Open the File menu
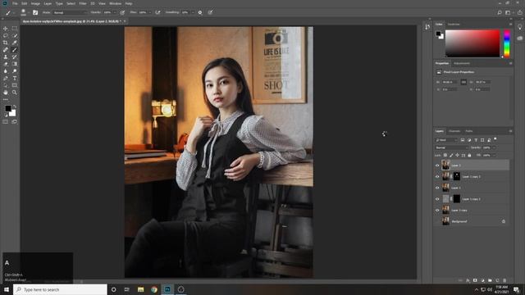The width and height of the screenshot is (525, 295). [x=15, y=3]
